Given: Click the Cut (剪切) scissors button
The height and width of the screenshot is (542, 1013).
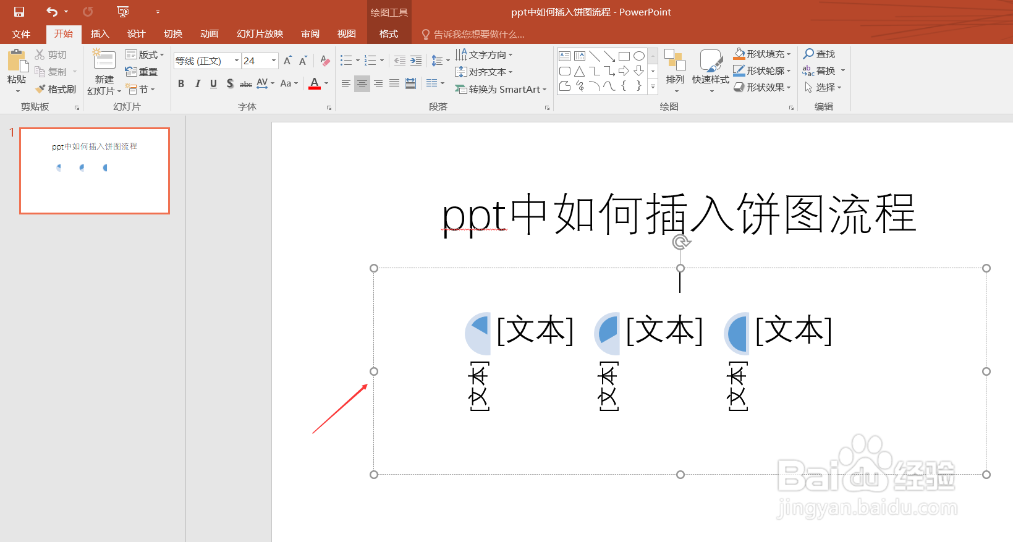Looking at the screenshot, I should point(51,55).
